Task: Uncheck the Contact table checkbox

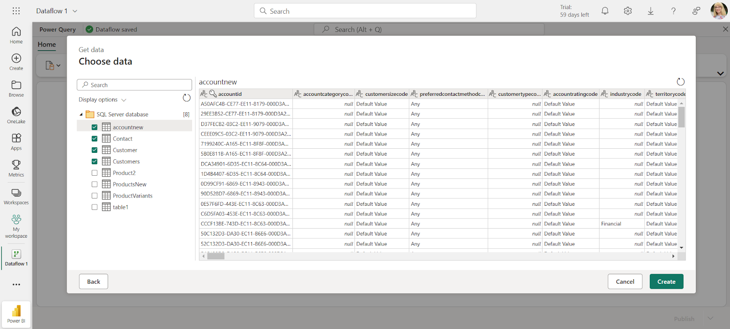Action: tap(94, 139)
